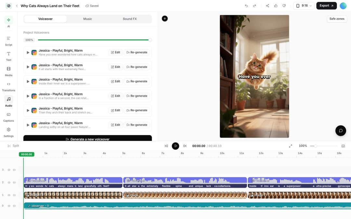Toggle visibility of track 3
The height and width of the screenshot is (219, 351).
(9, 170)
